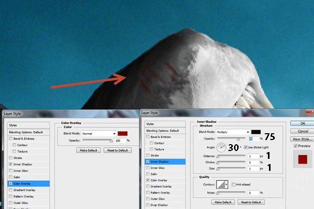This screenshot has height=209, width=314.
Task: Enable Texture checkbox in the left Layer Style dialog
Action: 15,151
